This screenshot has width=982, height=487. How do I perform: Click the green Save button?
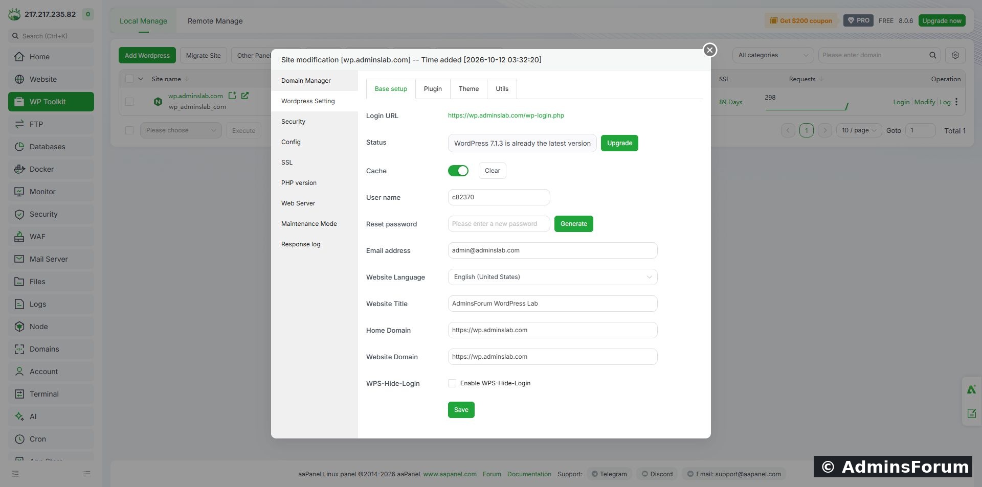tap(461, 410)
